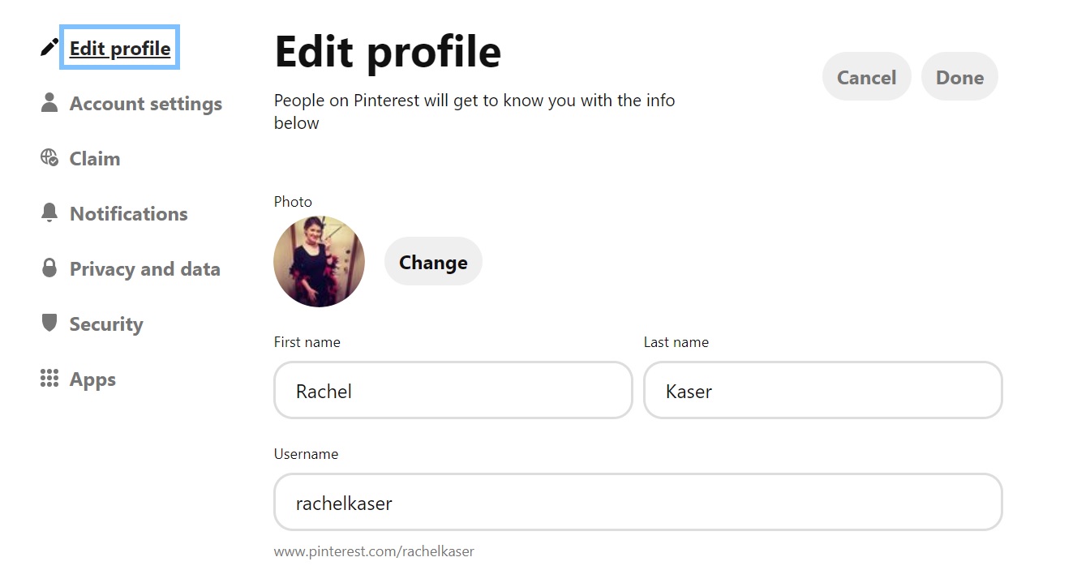The image size is (1090, 570).
Task: Switch to the Claim section
Action: coord(97,158)
